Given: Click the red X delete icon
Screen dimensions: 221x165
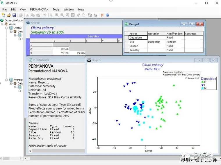Looking at the screenshot, I should 102,15.
